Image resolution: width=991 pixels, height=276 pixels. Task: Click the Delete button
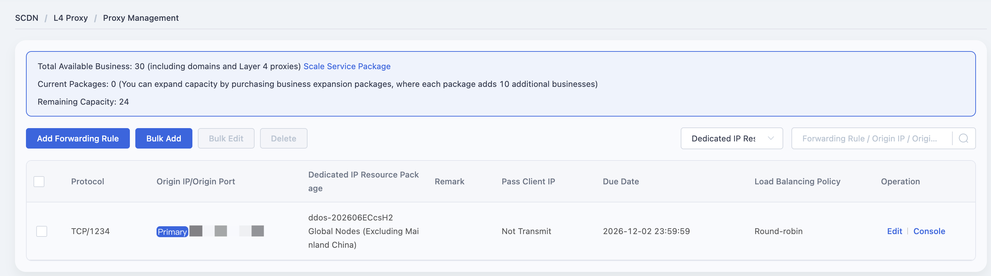(284, 138)
